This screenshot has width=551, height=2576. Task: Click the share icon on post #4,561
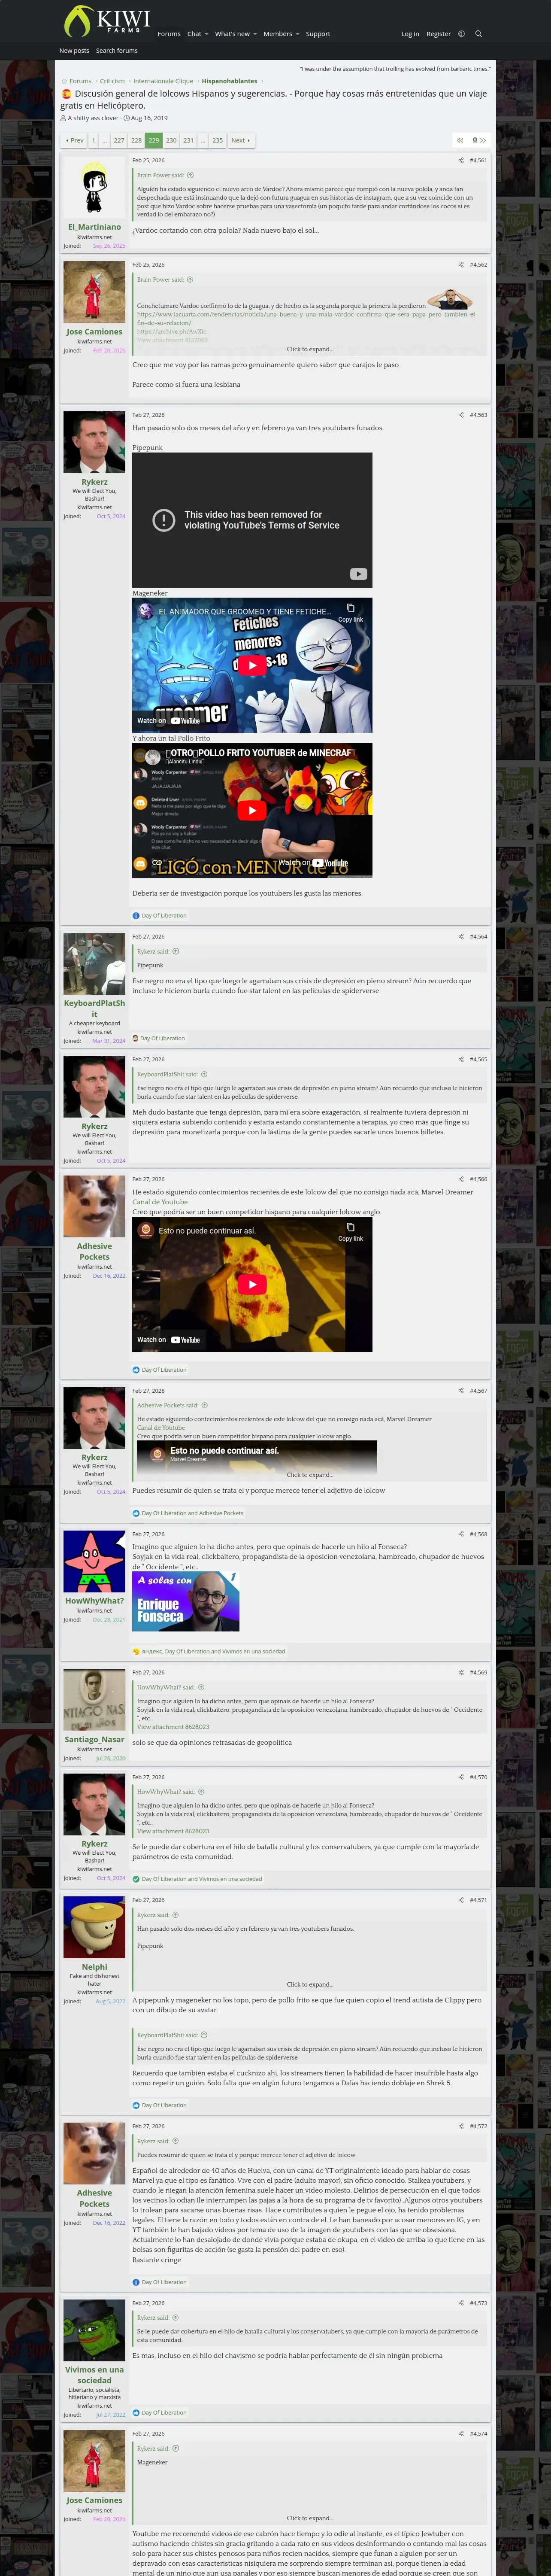(461, 160)
